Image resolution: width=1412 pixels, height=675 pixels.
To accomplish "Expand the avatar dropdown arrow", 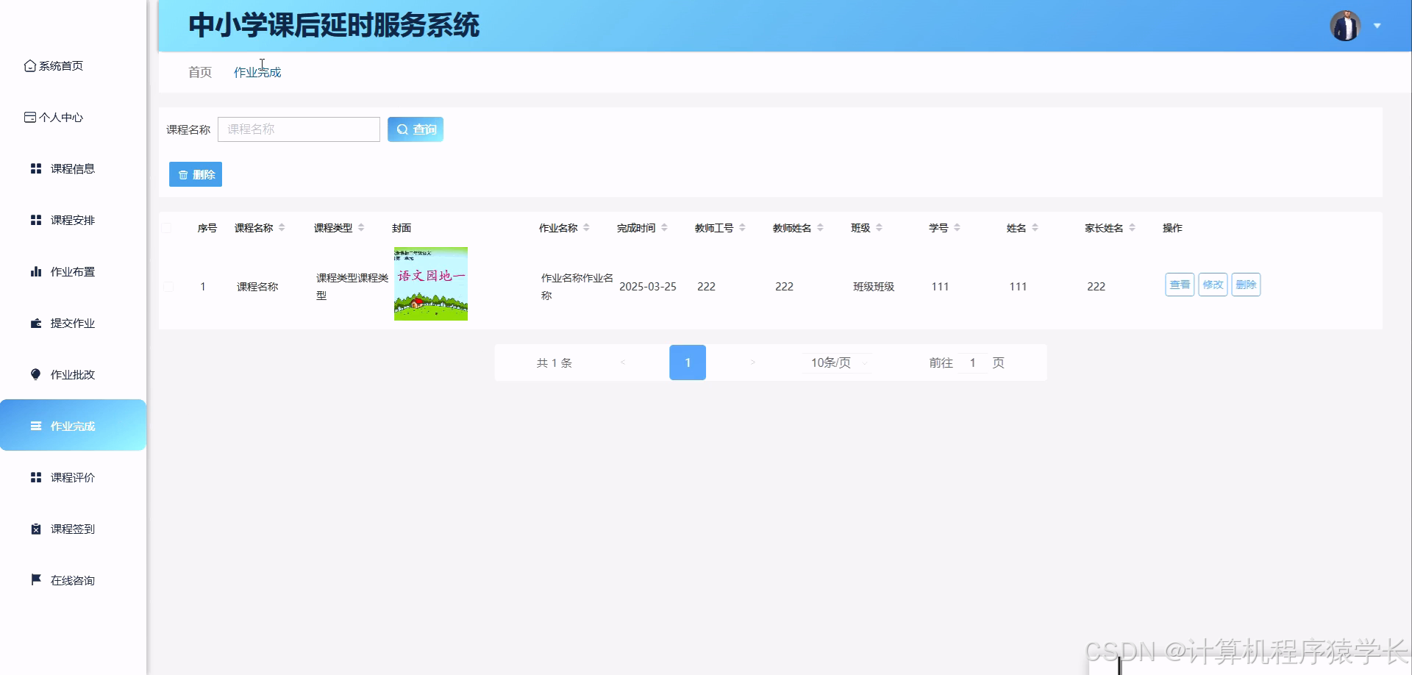I will (x=1377, y=25).
